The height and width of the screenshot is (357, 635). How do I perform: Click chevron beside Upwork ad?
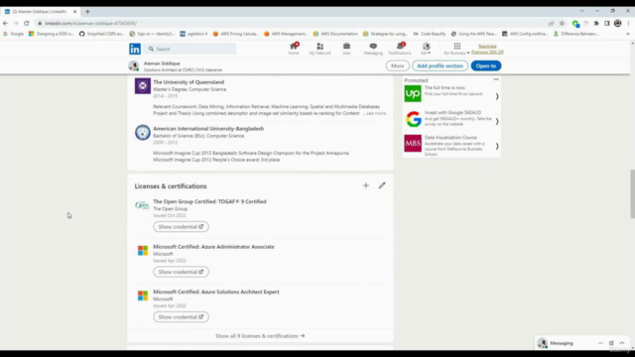click(497, 96)
